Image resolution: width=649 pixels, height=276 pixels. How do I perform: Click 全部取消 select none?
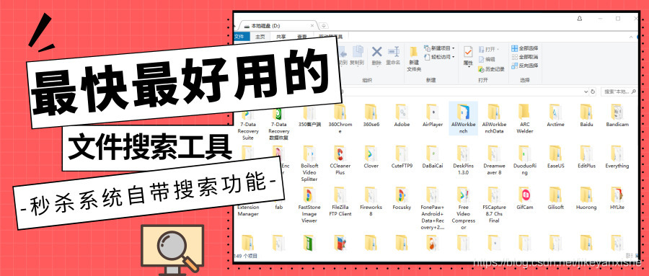pyautogui.click(x=524, y=57)
